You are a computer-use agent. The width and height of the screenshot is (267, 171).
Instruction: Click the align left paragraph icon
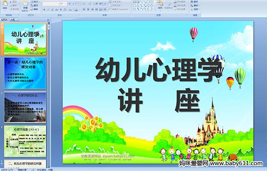pyautogui.click(x=84, y=9)
